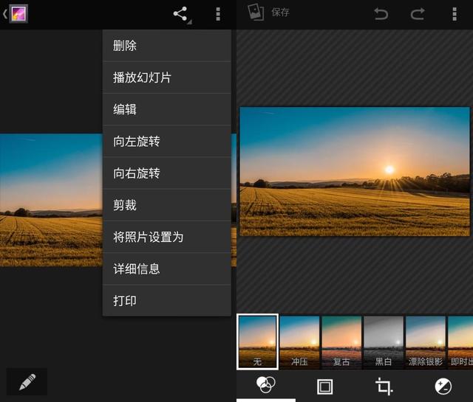Tap the pencil edit icon at the bottom left
Screen dimensions: 473x402
click(x=27, y=381)
